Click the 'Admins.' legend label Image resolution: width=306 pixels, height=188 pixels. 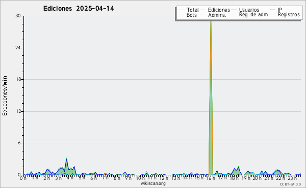pyautogui.click(x=217, y=15)
